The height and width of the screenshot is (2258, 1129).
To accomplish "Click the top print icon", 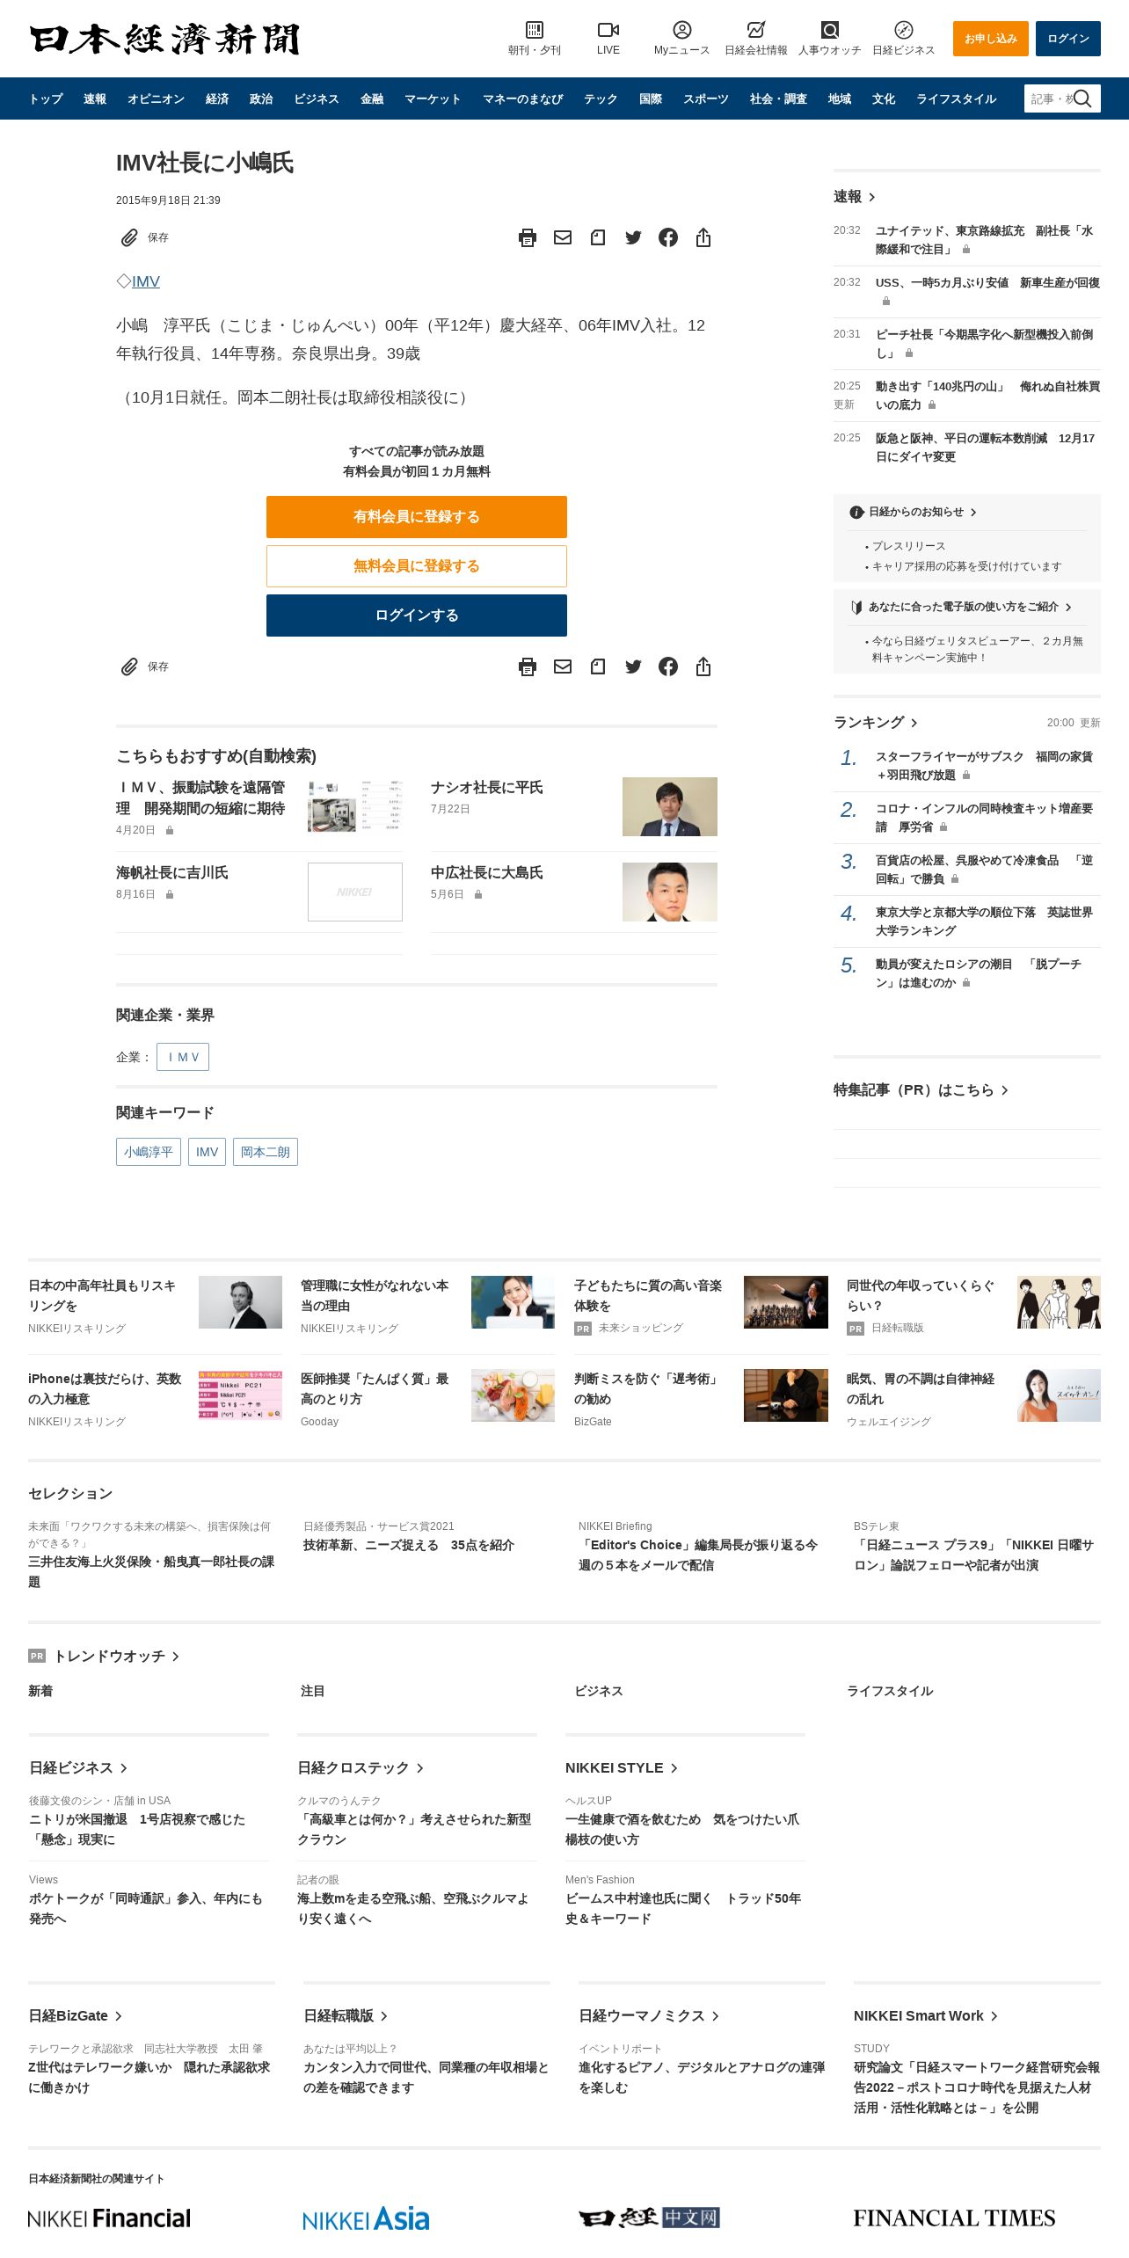I will tap(528, 237).
